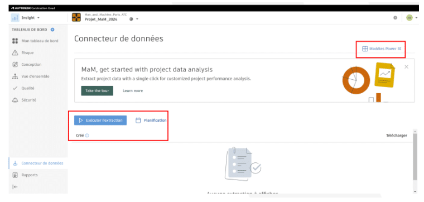Click the Insight bar chart icon
Viewport: 424px width, 202px height.
click(15, 18)
